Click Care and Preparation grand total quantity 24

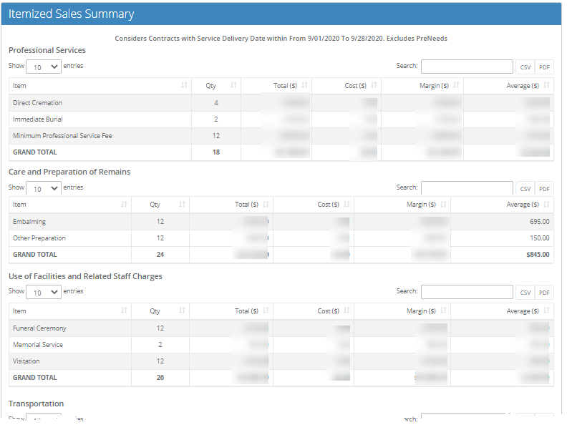(160, 255)
